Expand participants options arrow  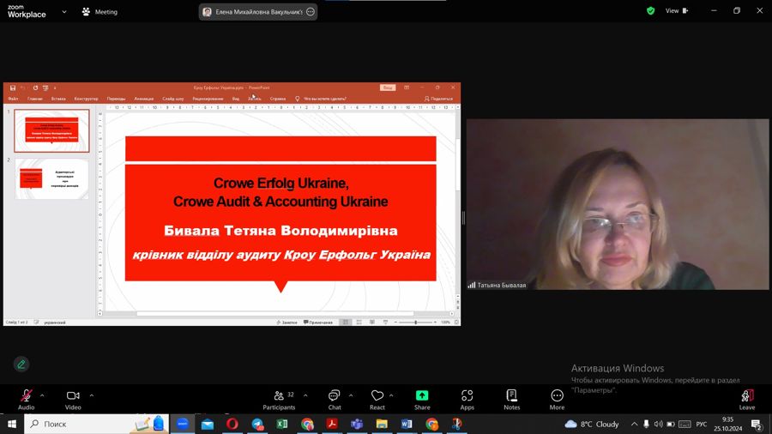[305, 395]
